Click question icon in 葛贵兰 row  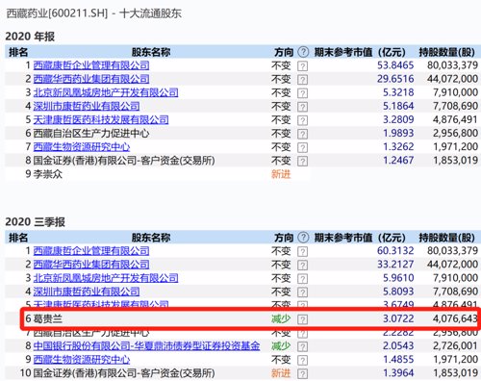pyautogui.click(x=302, y=319)
